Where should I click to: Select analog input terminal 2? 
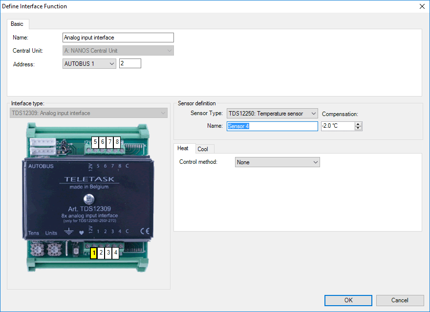[101, 253]
